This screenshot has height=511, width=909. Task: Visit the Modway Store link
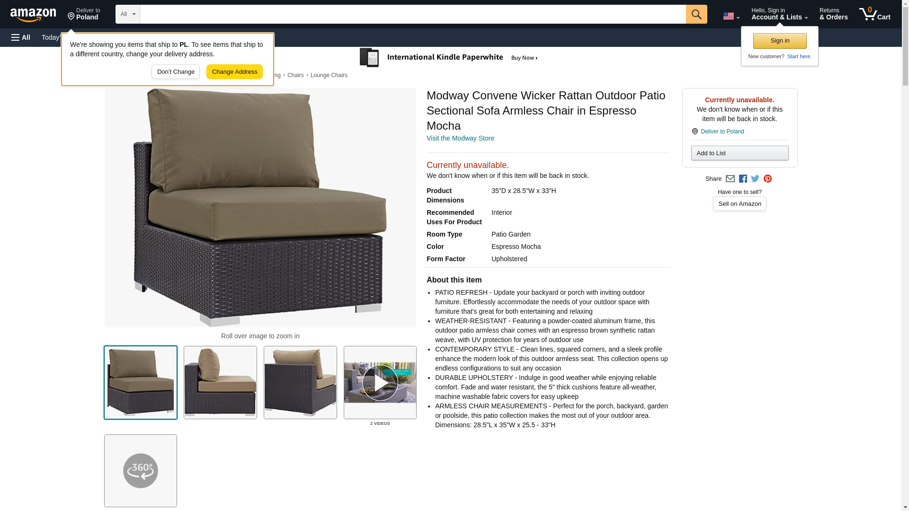(460, 138)
